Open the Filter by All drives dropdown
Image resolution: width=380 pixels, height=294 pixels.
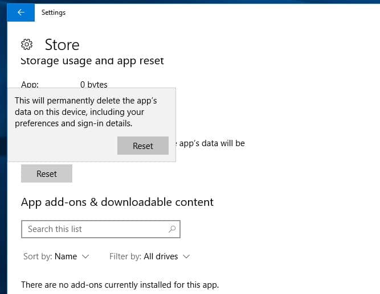point(149,256)
